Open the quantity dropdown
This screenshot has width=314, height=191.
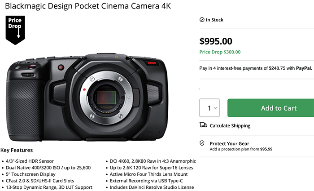pos(209,108)
